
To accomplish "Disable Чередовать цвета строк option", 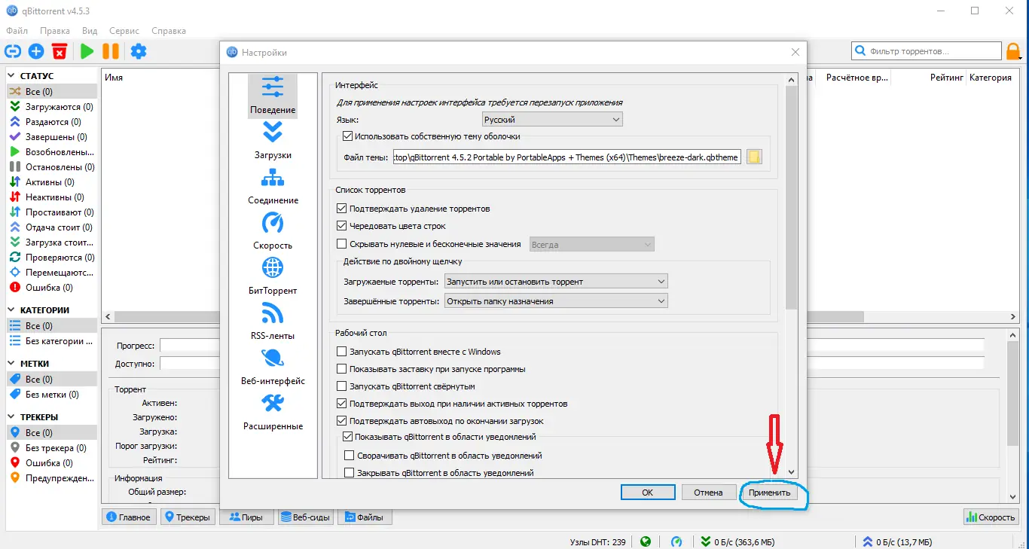I will click(343, 226).
